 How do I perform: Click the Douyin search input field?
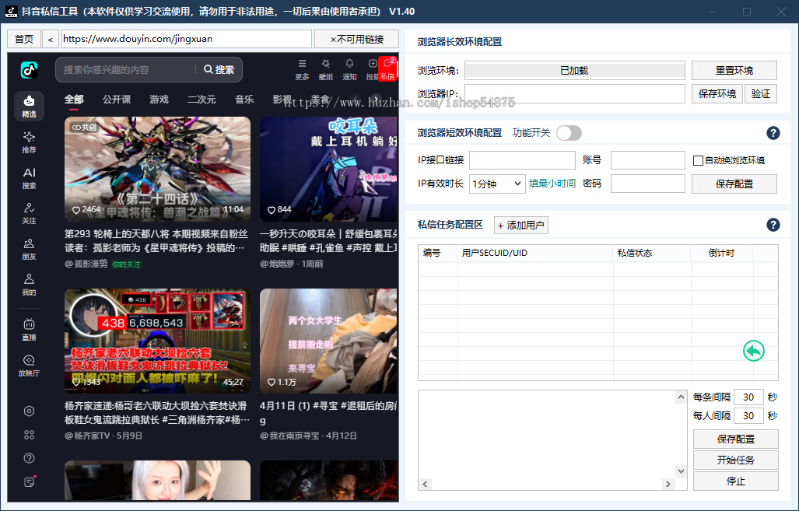click(128, 70)
